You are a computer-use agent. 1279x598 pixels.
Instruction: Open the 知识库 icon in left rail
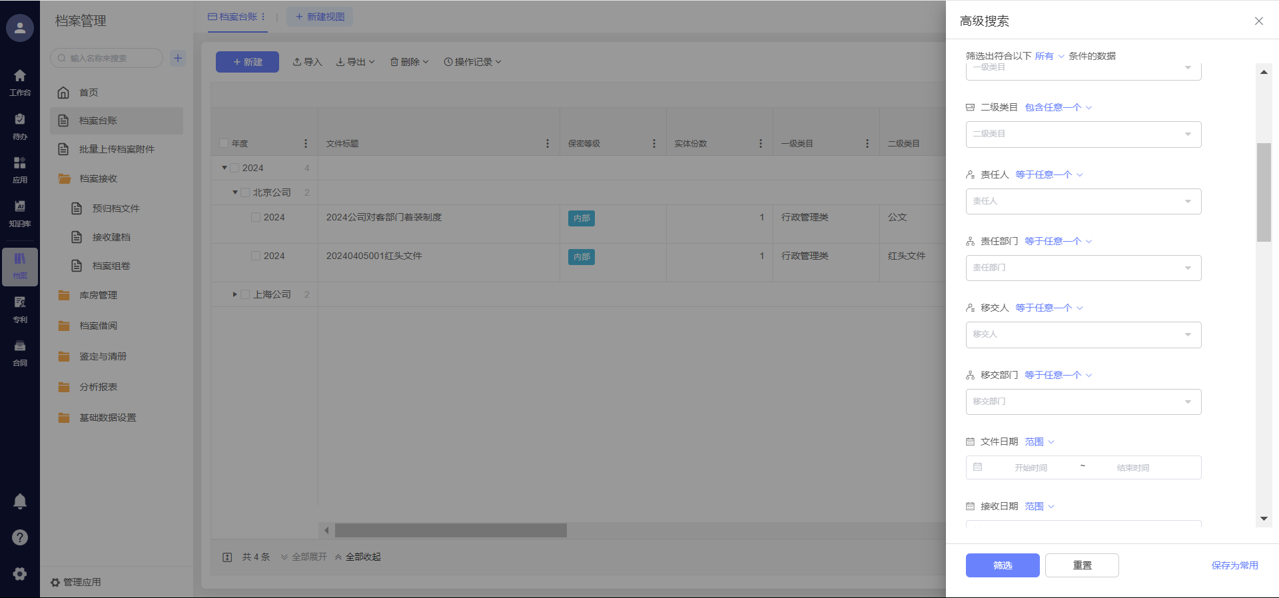20,213
